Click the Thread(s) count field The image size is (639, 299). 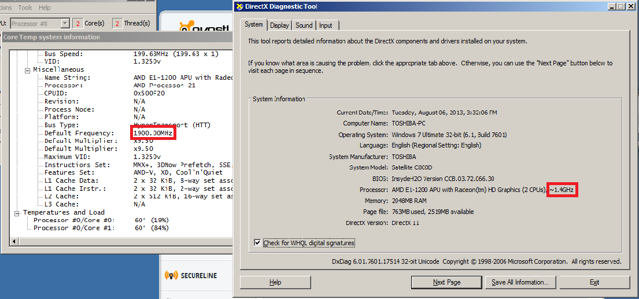coord(117,24)
